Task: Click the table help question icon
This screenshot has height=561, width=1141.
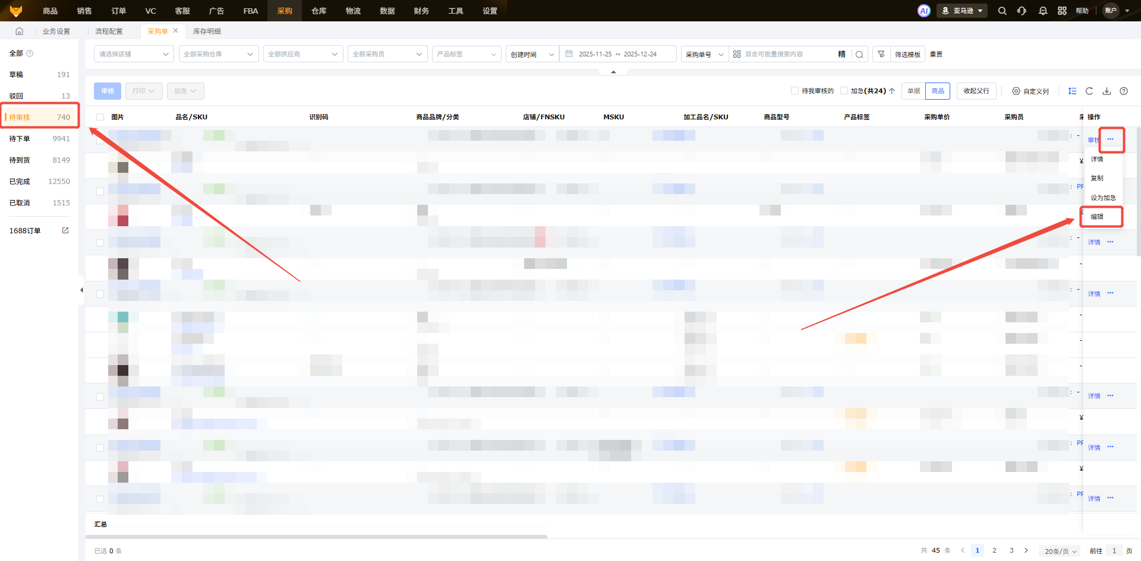Action: coord(1124,91)
